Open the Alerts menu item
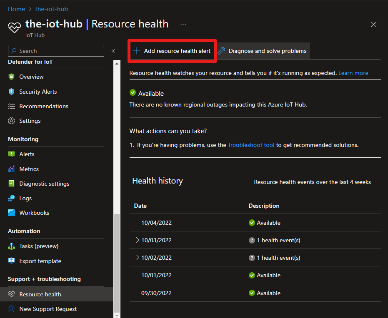This screenshot has width=388, height=318. (27, 154)
